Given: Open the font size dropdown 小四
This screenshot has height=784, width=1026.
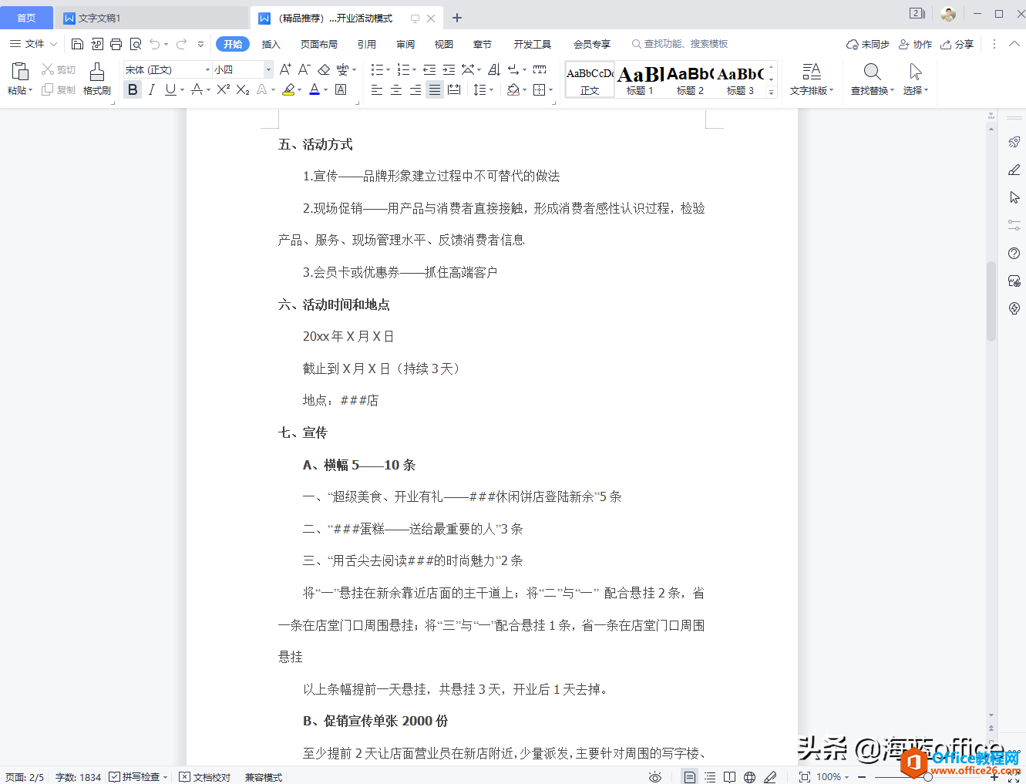Looking at the screenshot, I should click(x=268, y=69).
